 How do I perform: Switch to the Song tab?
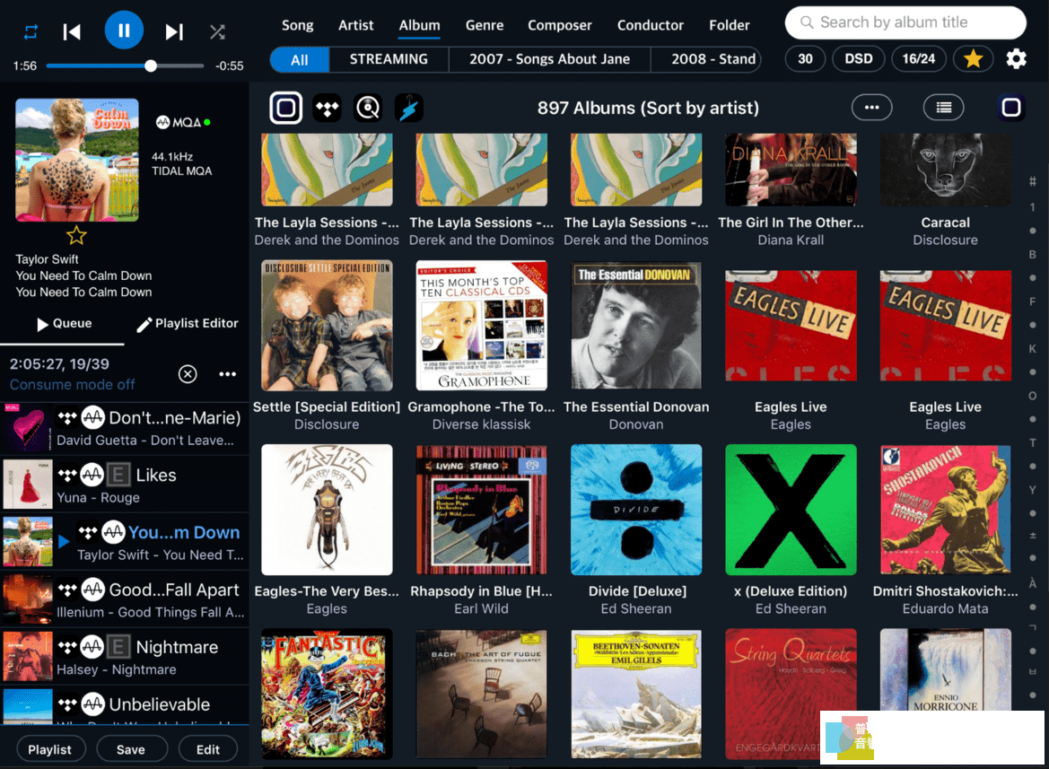(297, 25)
